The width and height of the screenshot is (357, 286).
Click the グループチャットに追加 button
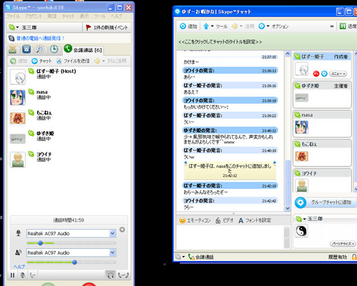coord(326,202)
